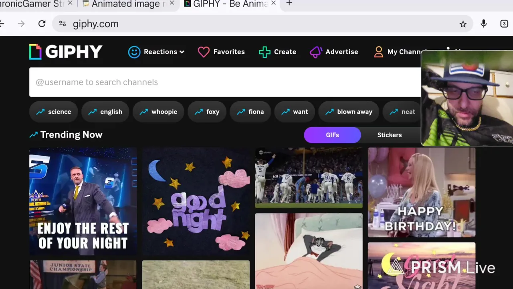Open the Favorites page
Screen dimensions: 513x289
[229, 52]
